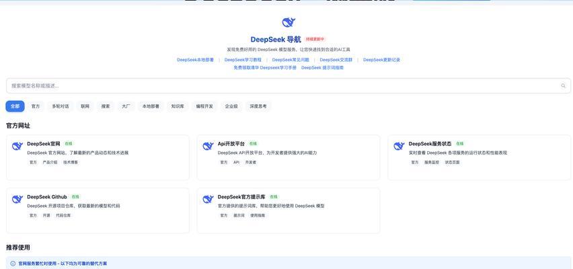Click the 开发者 tag on Api开放平台 card
Viewport: 573px width, 269px height.
[251, 162]
